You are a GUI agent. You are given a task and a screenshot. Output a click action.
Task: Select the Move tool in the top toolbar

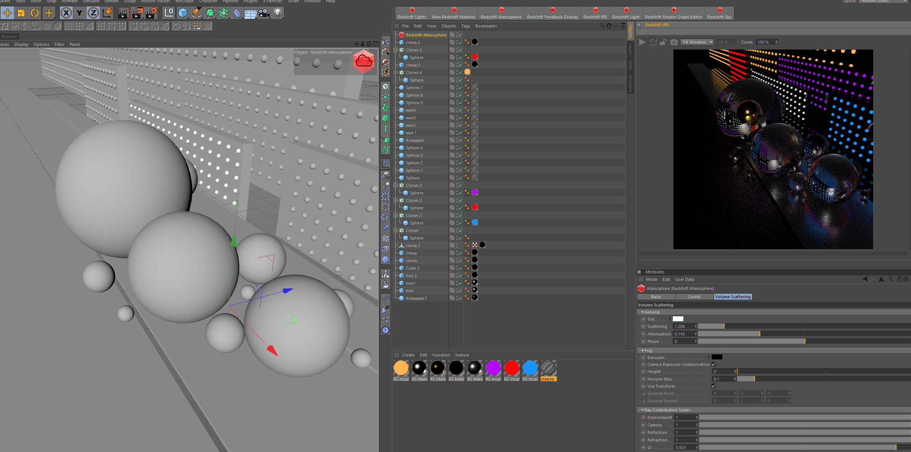(7, 13)
